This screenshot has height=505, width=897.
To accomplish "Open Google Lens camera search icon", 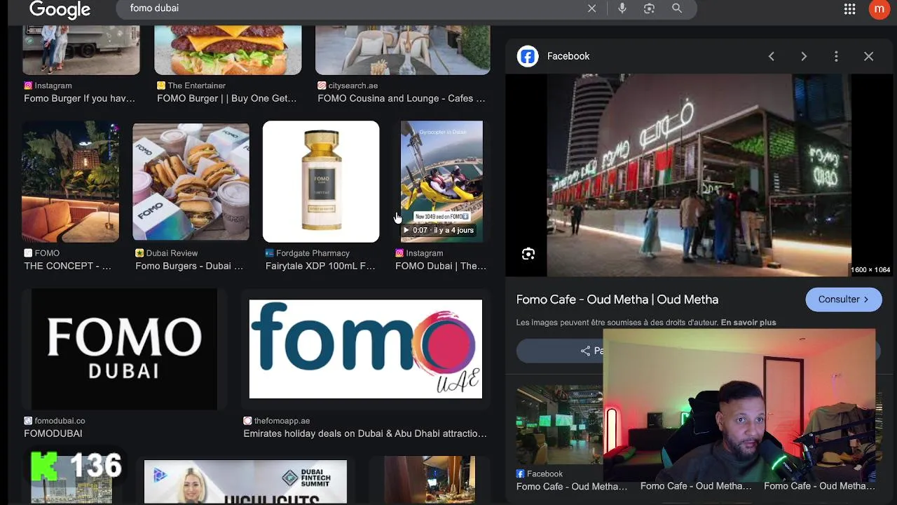I will click(649, 8).
